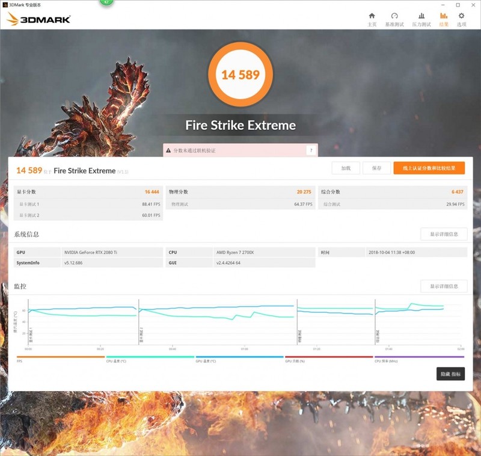Toggle the blue GPU 温度 legend bar
The height and width of the screenshot is (456, 481).
tap(239, 357)
